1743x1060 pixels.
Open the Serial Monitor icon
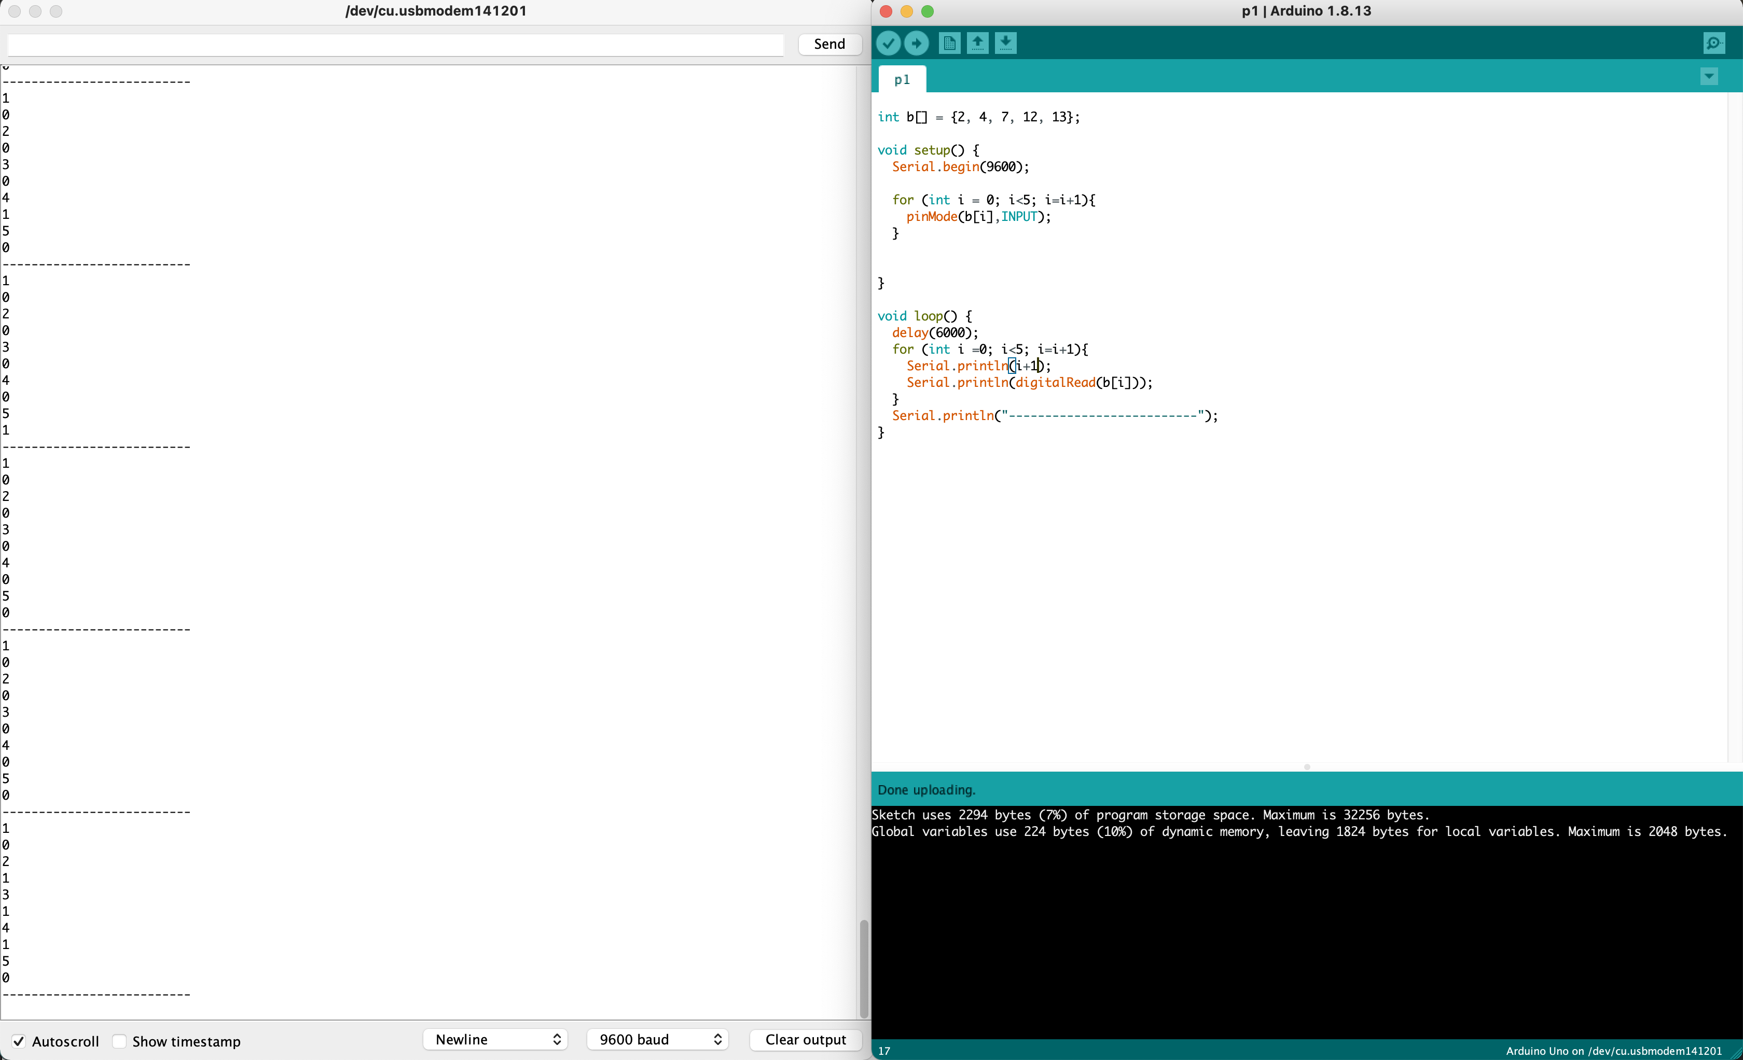[x=1714, y=43]
